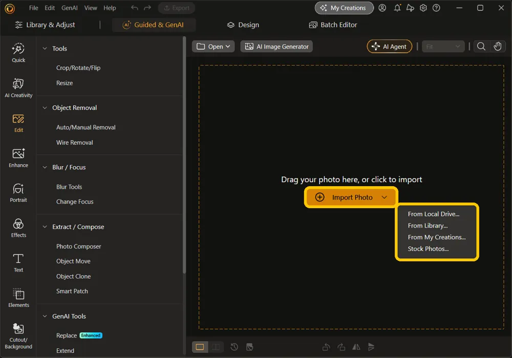The image size is (512, 358).
Task: Switch to Design tab
Action: pyautogui.click(x=243, y=25)
